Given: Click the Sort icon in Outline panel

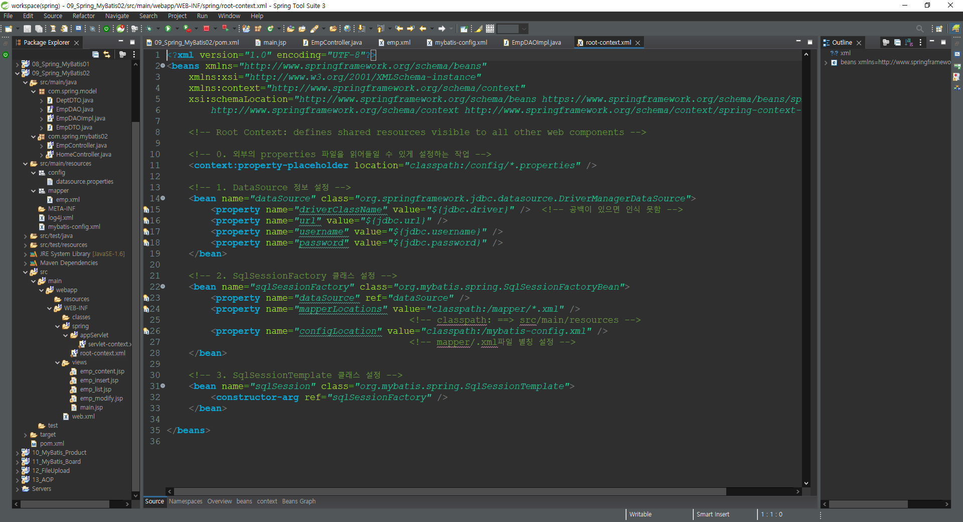Looking at the screenshot, I should click(909, 43).
